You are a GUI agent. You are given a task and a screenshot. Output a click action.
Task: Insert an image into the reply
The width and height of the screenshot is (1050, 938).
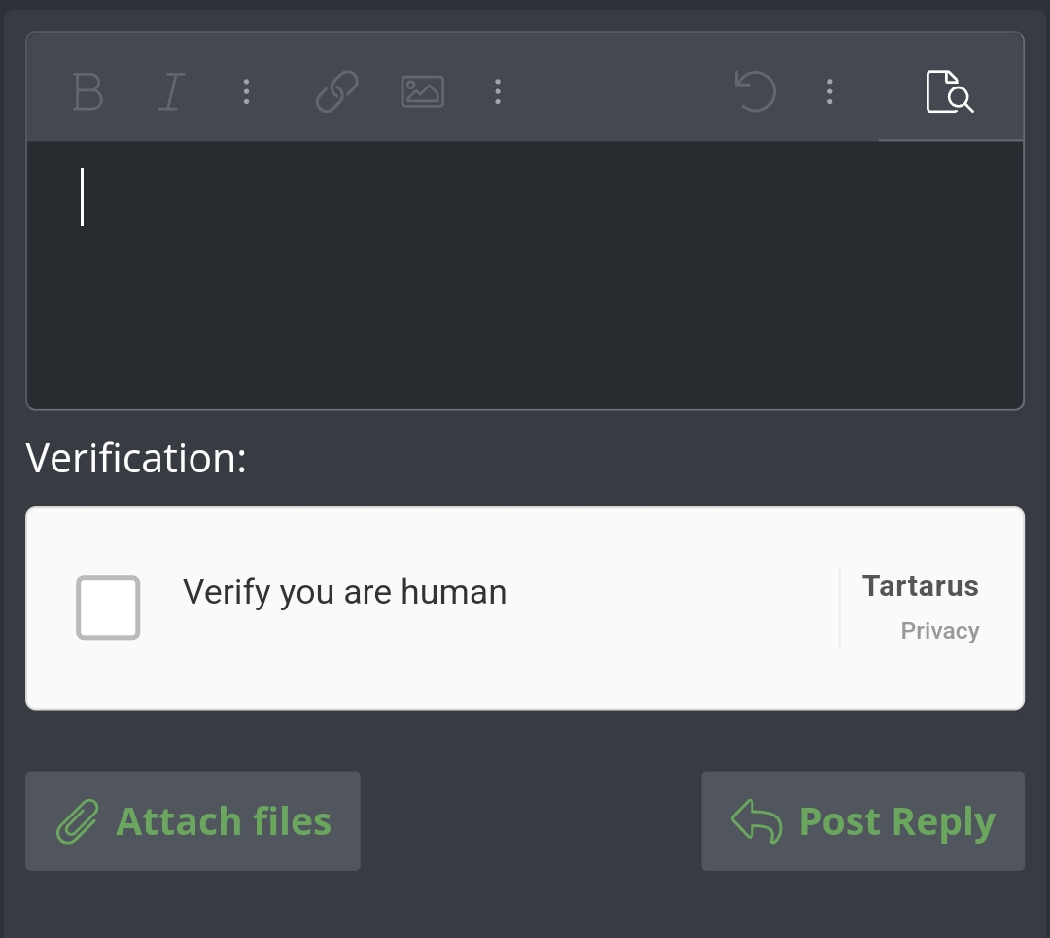(421, 92)
